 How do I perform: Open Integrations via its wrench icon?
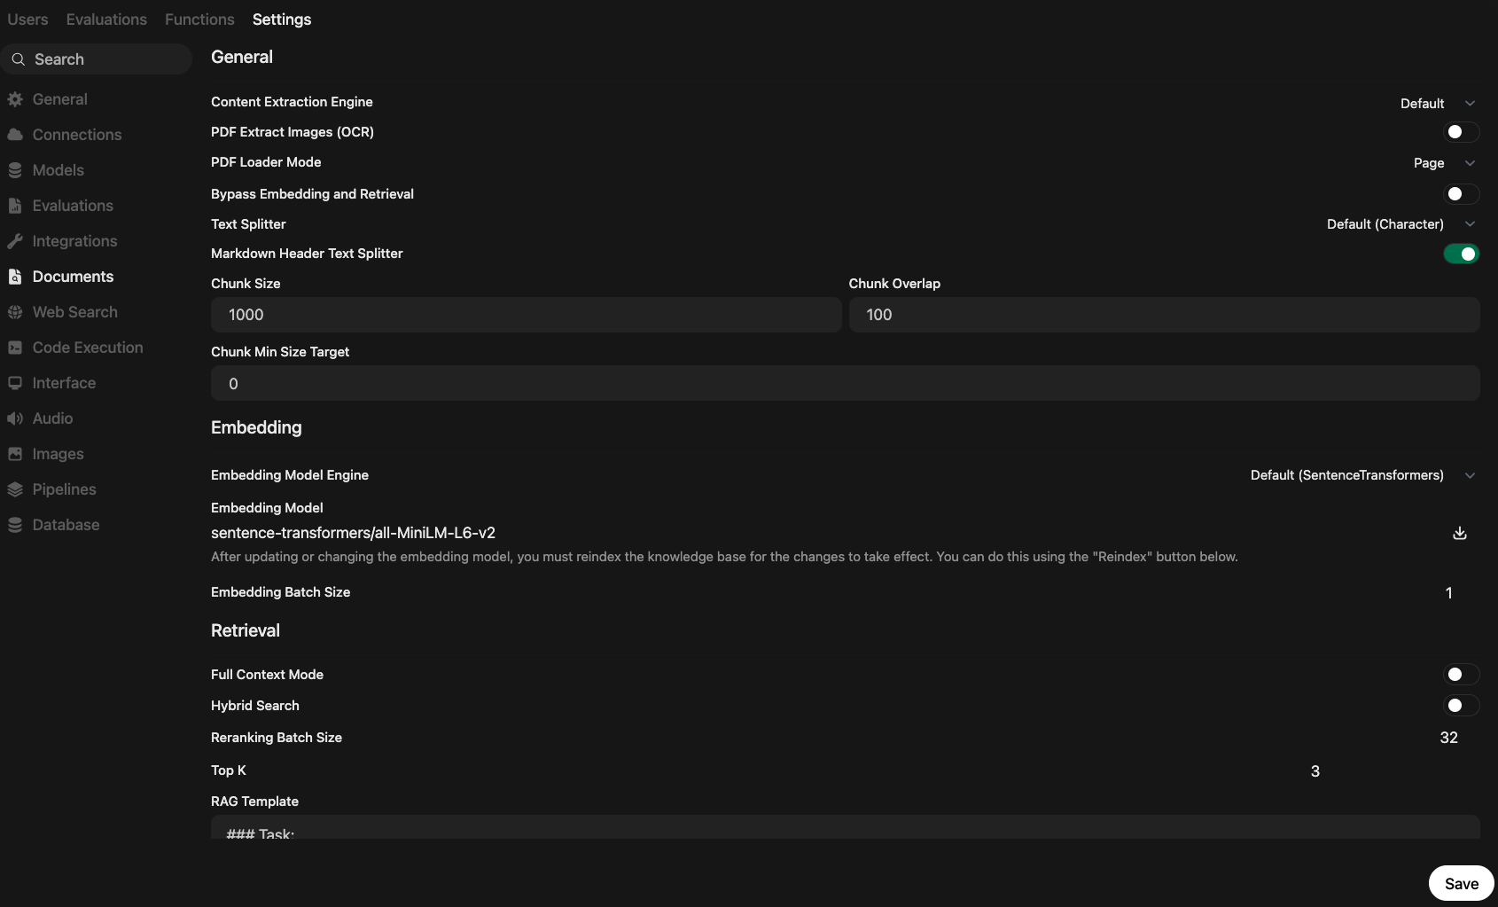15,241
